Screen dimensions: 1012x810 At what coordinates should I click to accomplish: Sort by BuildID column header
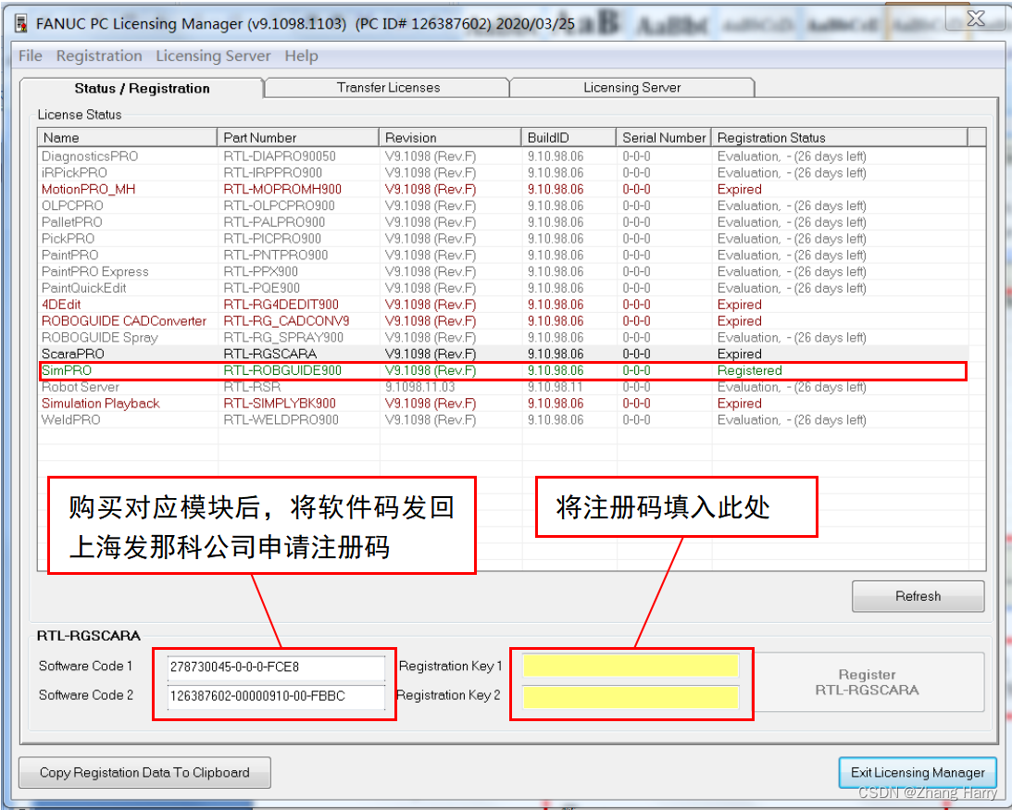pyautogui.click(x=568, y=138)
